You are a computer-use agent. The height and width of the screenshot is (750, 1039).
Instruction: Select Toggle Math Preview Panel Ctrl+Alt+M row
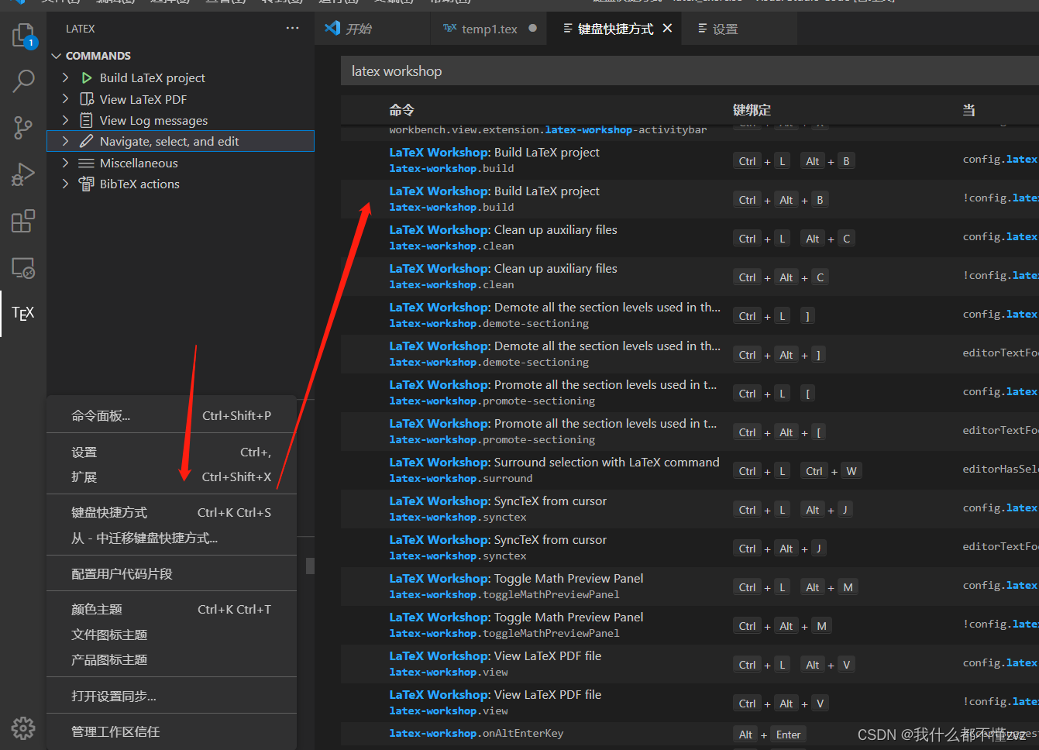(x=690, y=625)
